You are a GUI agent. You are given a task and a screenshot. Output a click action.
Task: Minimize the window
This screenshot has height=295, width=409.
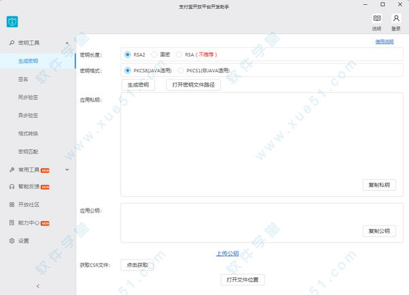[x=365, y=5]
